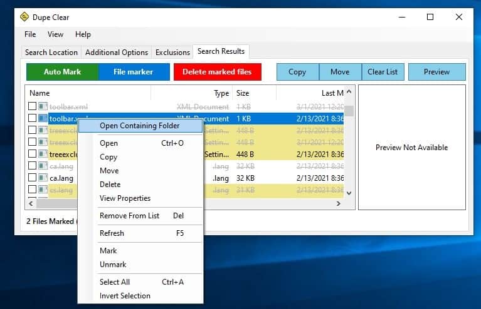Tick checkbox for strikethrough toolbar.xml row

32,106
